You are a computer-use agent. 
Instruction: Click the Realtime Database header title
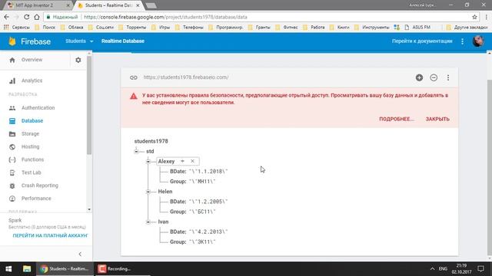(123, 41)
